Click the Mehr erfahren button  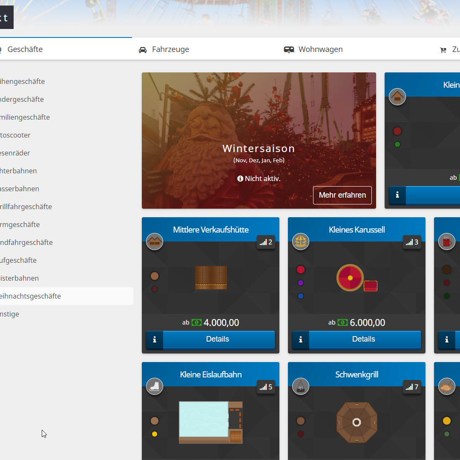(x=342, y=195)
